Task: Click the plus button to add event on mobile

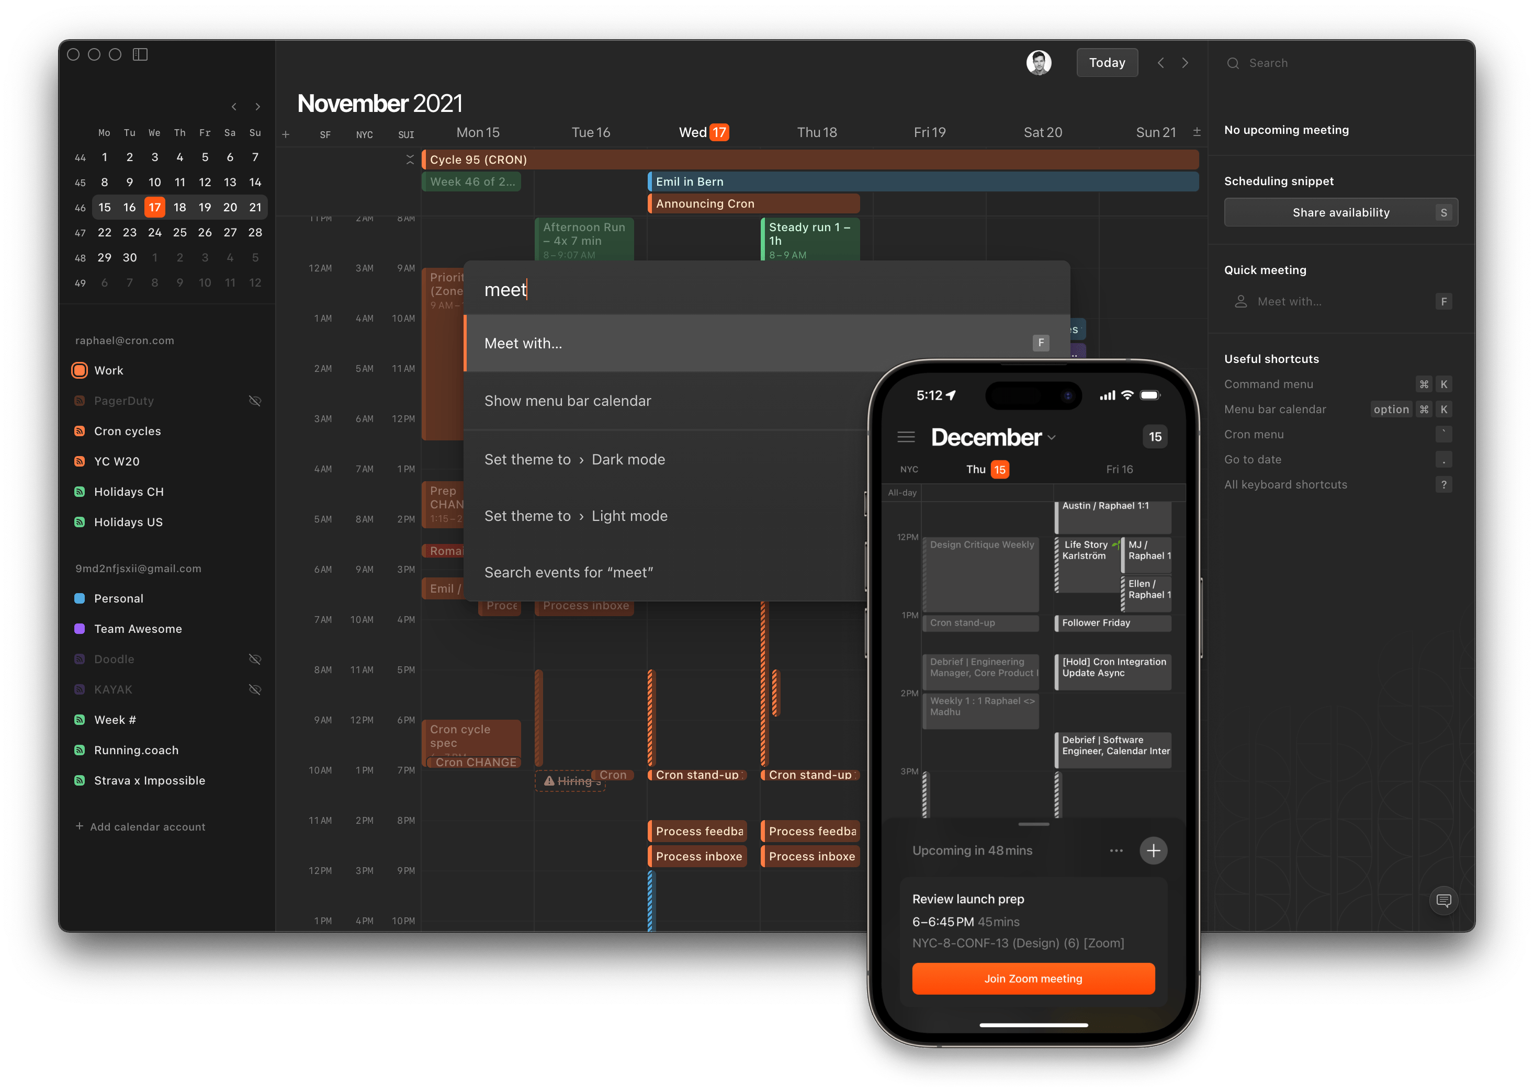Action: tap(1154, 850)
